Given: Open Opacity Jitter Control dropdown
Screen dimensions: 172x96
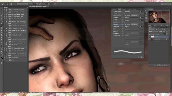Looking at the screenshot, I should pyautogui.click(x=135, y=15).
